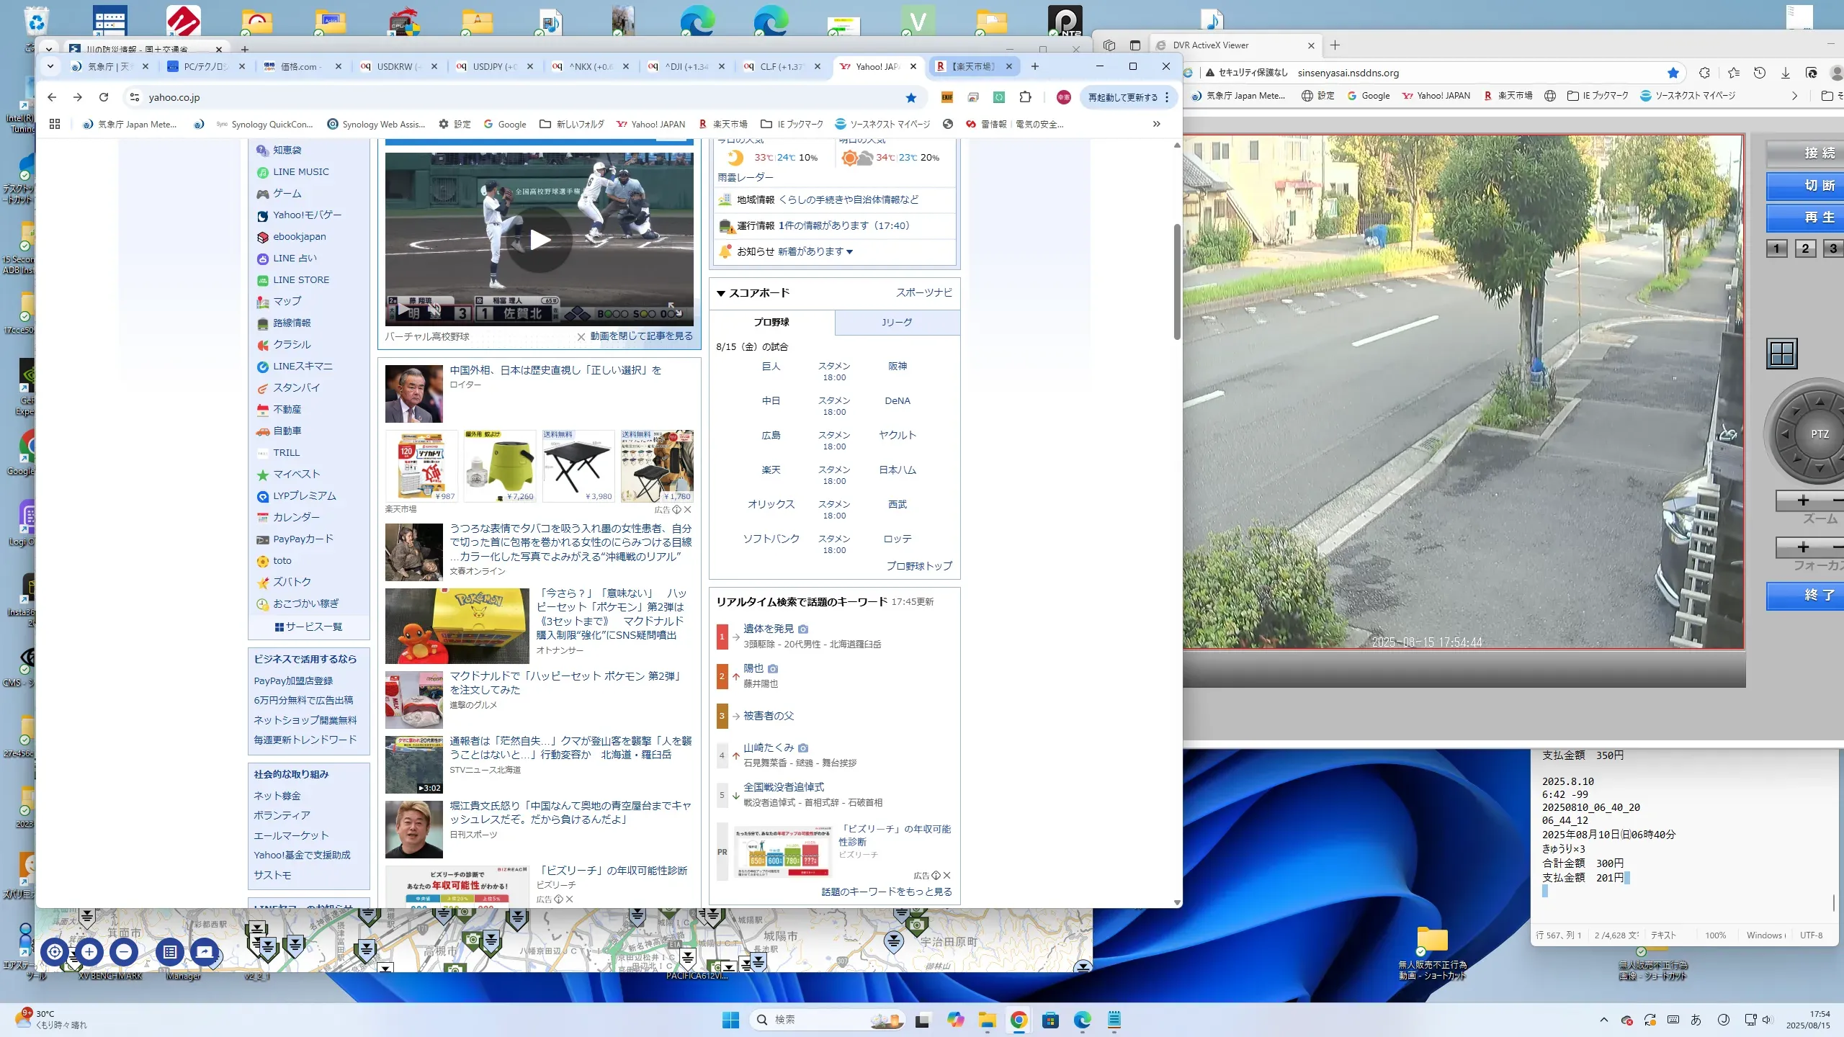This screenshot has width=1844, height=1037.
Task: Click the map locate-position round button
Action: click(x=55, y=952)
